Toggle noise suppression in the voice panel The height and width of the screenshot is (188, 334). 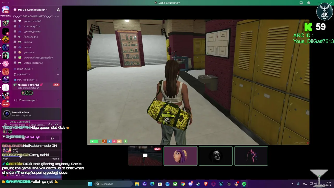tap(50, 125)
